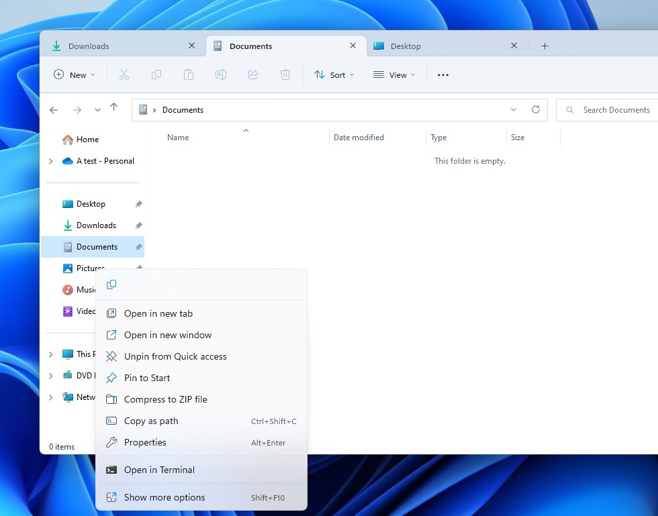Screen dimensions: 658x516
Task: Close the Downloads tab
Action: click(x=191, y=46)
